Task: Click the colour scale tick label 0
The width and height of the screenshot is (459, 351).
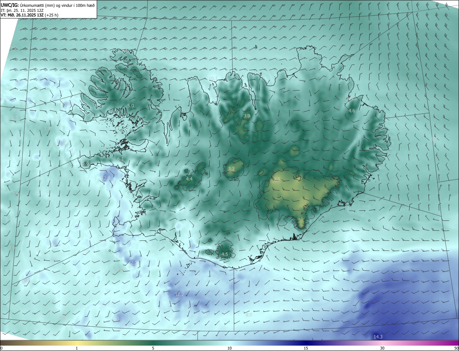Action: coord(1,348)
